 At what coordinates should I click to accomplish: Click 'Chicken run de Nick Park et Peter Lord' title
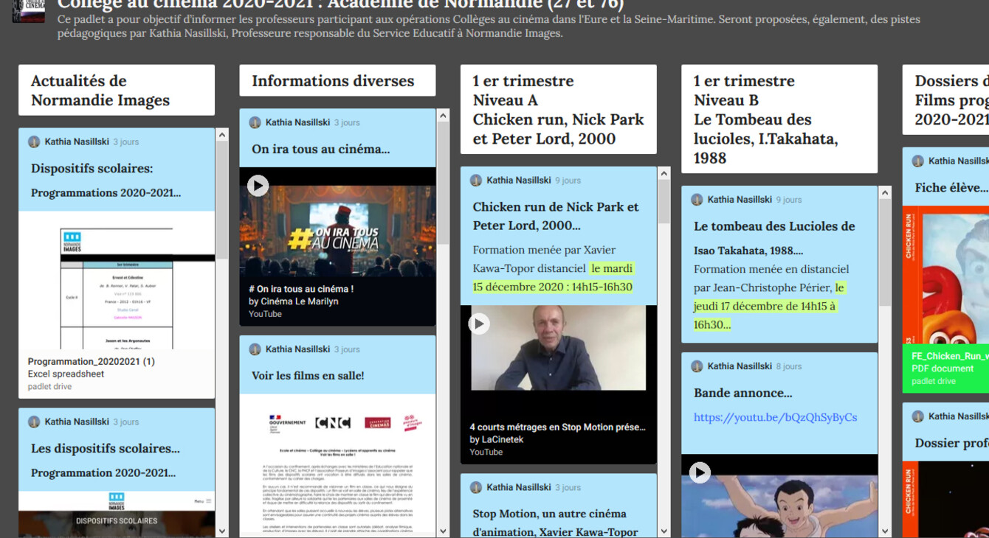[x=556, y=216]
